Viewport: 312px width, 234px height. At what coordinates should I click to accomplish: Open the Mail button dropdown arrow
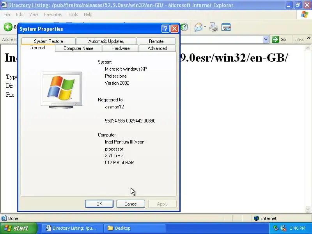coord(205,27)
